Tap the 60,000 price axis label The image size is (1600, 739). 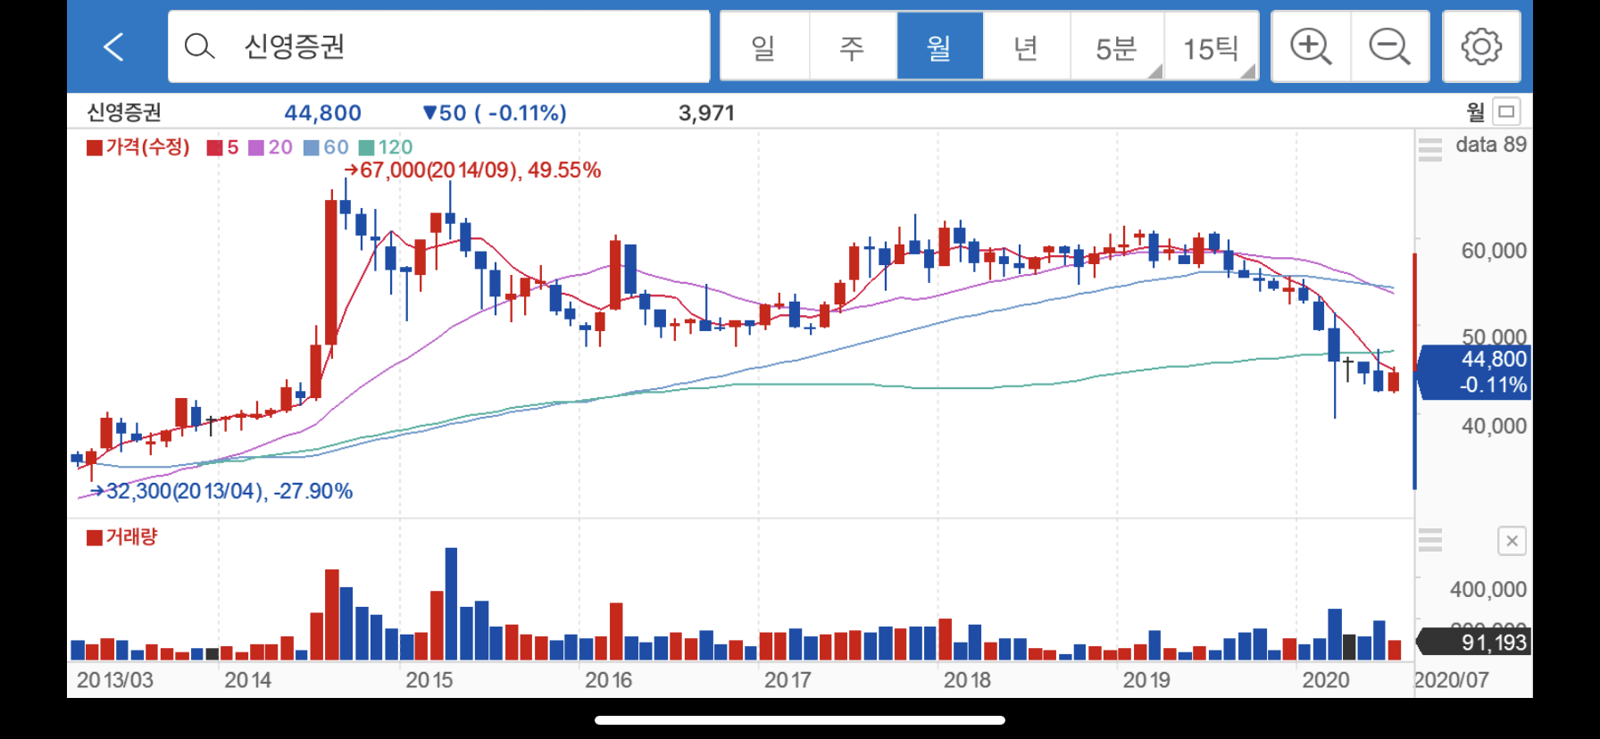click(x=1494, y=251)
